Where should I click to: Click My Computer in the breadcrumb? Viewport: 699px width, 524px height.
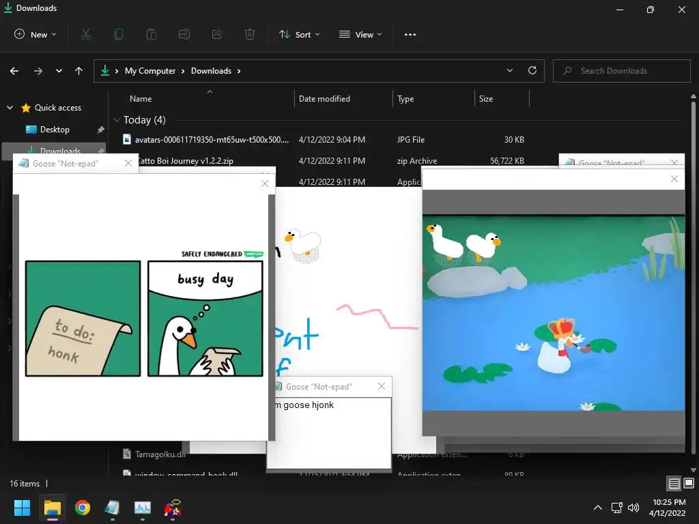150,71
